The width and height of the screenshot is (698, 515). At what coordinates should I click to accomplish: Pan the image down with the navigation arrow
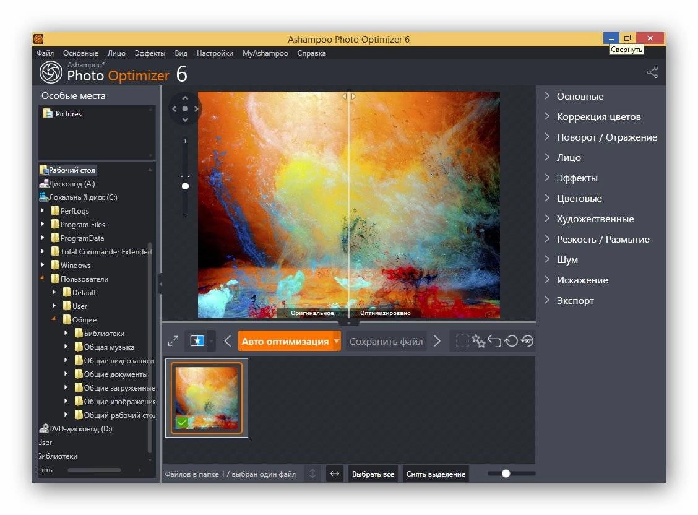pos(185,119)
